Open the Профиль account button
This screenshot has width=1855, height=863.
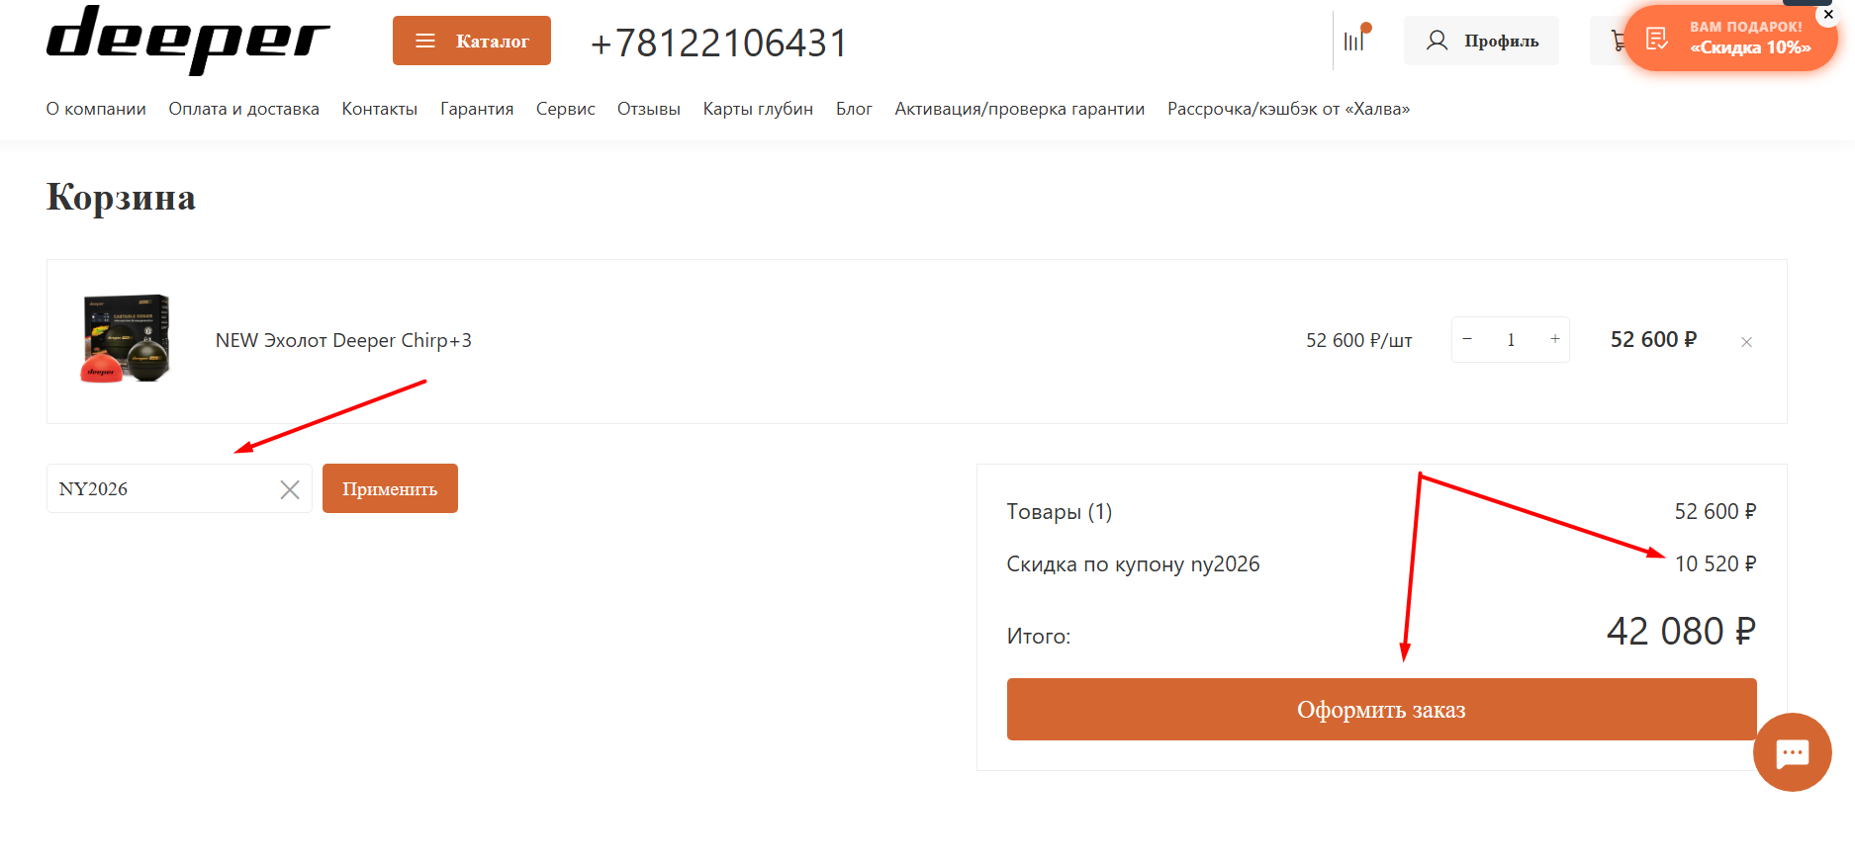click(1481, 41)
